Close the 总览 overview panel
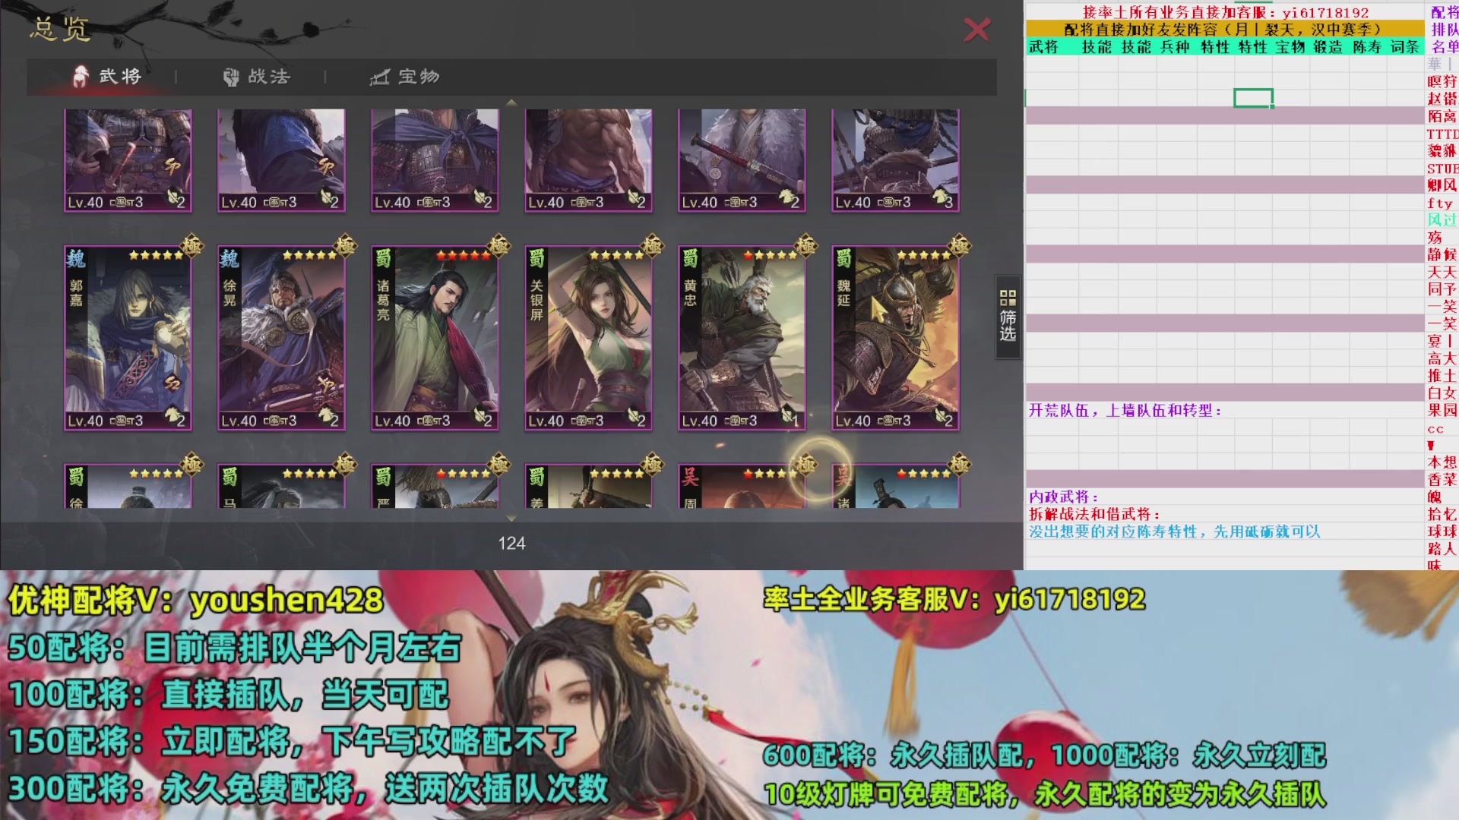This screenshot has height=820, width=1459. [976, 30]
